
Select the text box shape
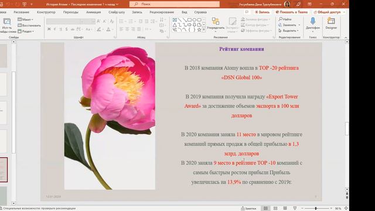(x=175, y=20)
